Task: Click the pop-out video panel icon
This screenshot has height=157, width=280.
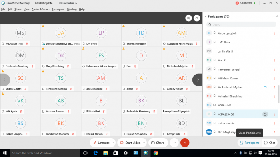Action: coord(197,18)
